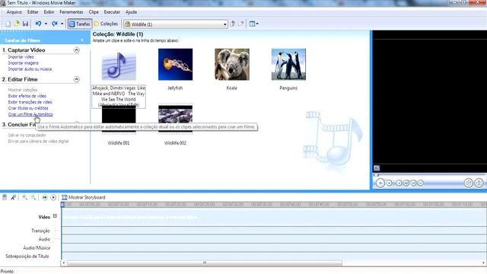Click Back button in preview controls
This screenshot has width=487, height=274.
(399, 183)
